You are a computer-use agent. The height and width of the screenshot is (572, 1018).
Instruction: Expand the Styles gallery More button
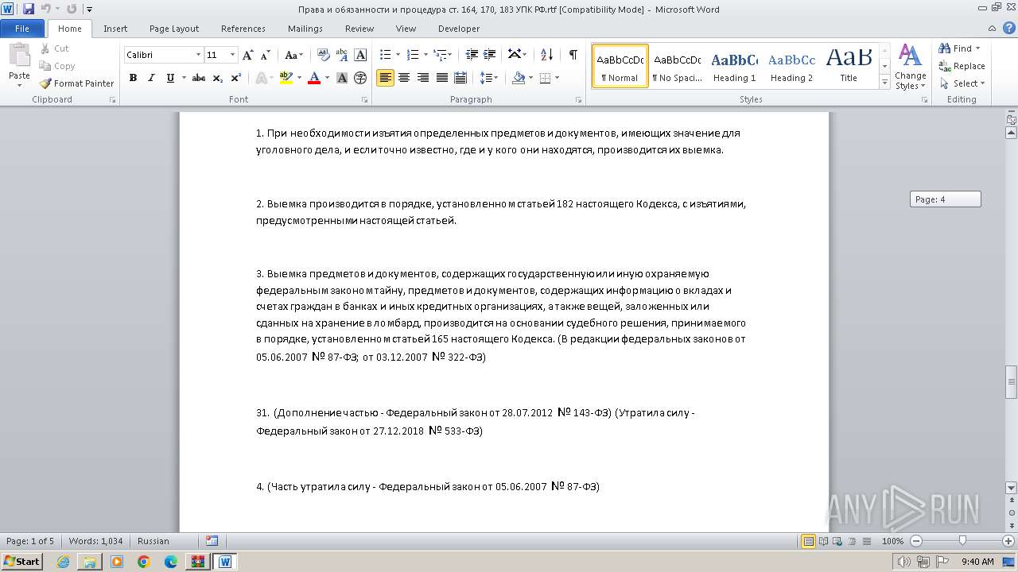tap(885, 82)
